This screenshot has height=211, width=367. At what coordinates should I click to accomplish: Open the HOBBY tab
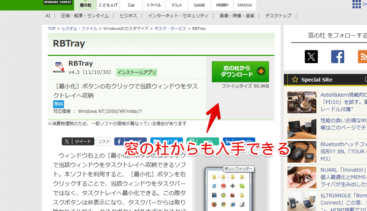tap(222, 5)
